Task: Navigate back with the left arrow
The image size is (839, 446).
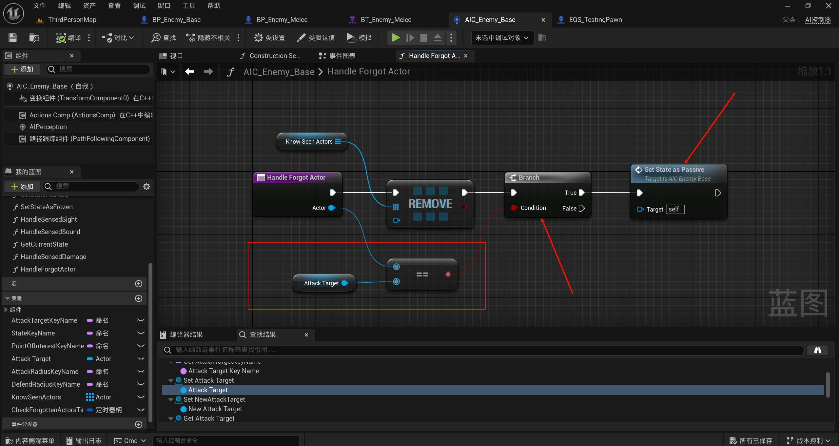Action: click(189, 71)
